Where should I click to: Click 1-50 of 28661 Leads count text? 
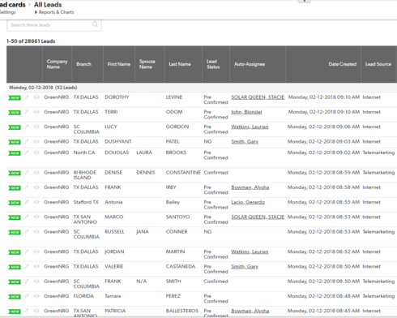coord(31,41)
